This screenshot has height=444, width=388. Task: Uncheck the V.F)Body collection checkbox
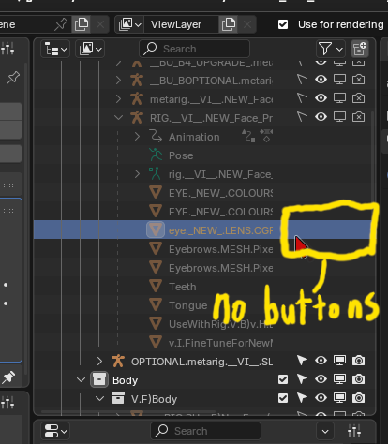(x=283, y=398)
